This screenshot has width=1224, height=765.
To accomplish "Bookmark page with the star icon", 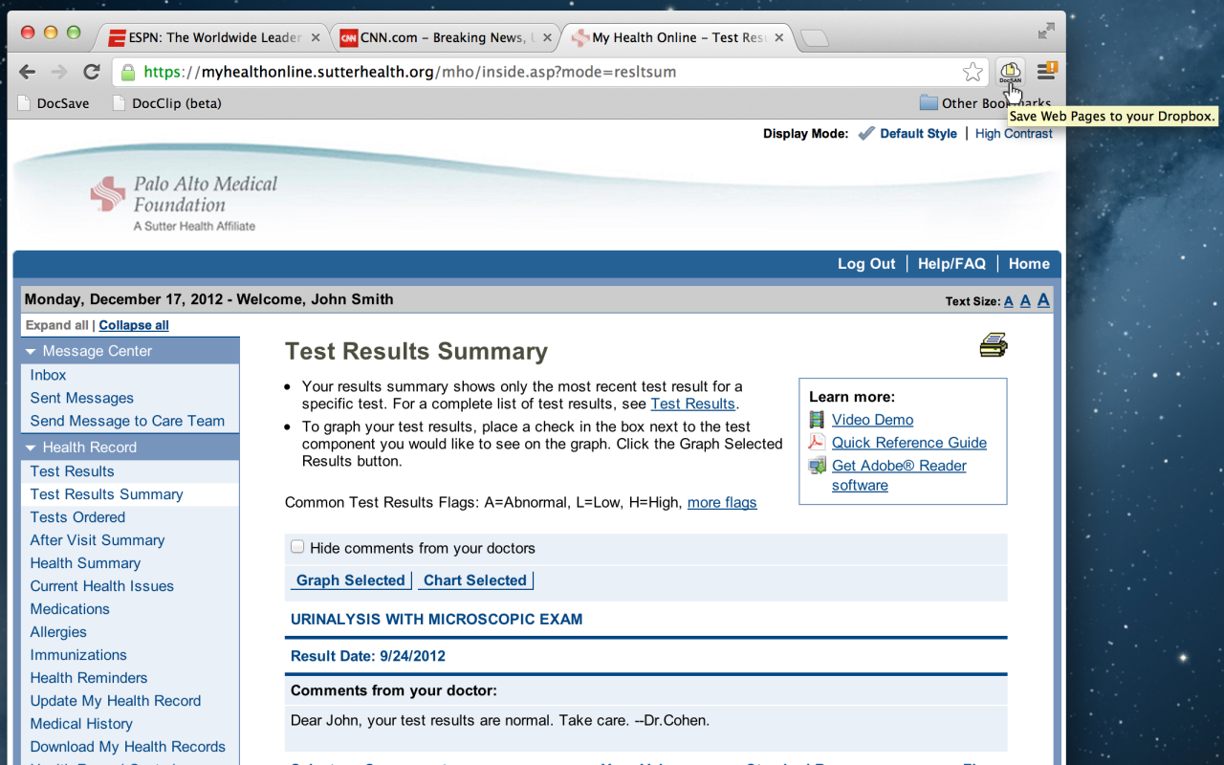I will click(x=973, y=72).
